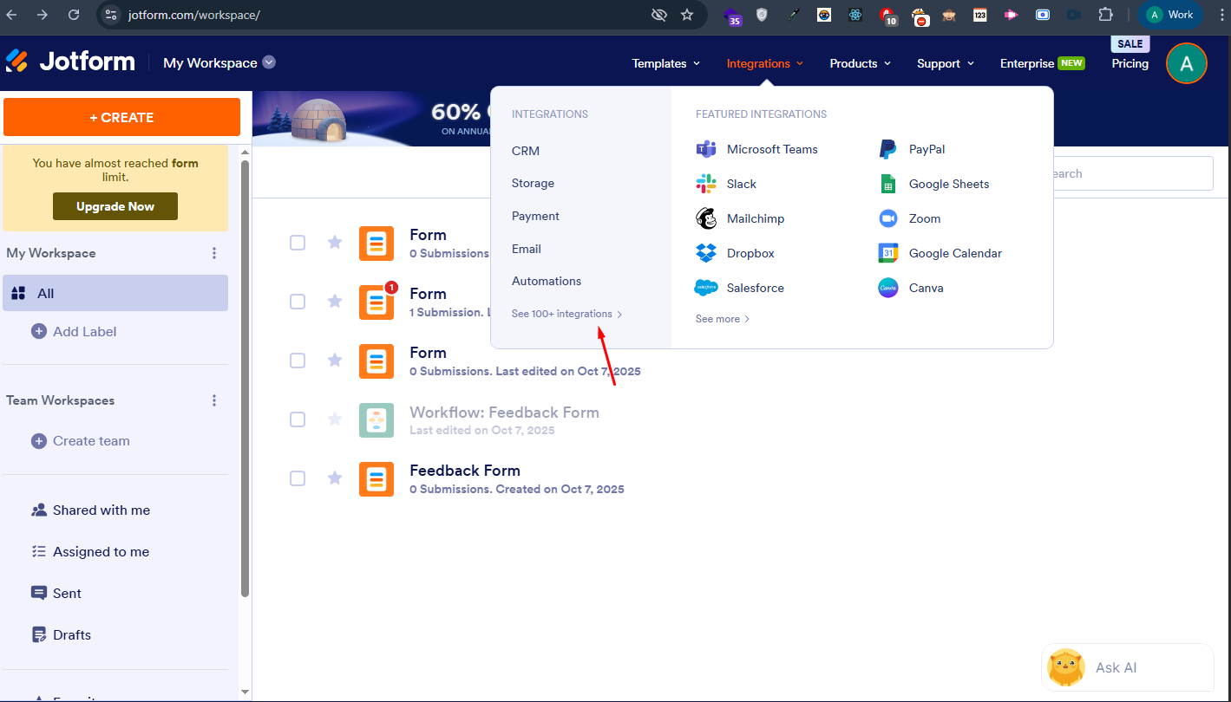
Task: Click the Zoom integration icon
Action: tap(888, 218)
